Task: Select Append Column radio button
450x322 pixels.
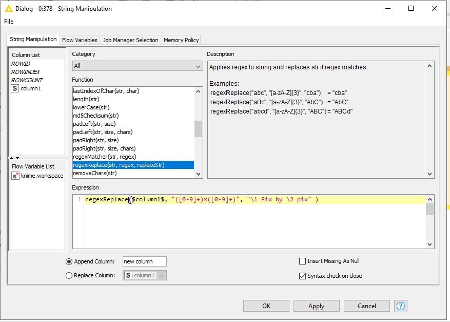Action: click(x=69, y=261)
